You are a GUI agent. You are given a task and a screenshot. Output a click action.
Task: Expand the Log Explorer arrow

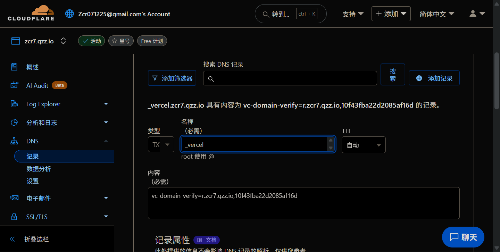click(106, 104)
